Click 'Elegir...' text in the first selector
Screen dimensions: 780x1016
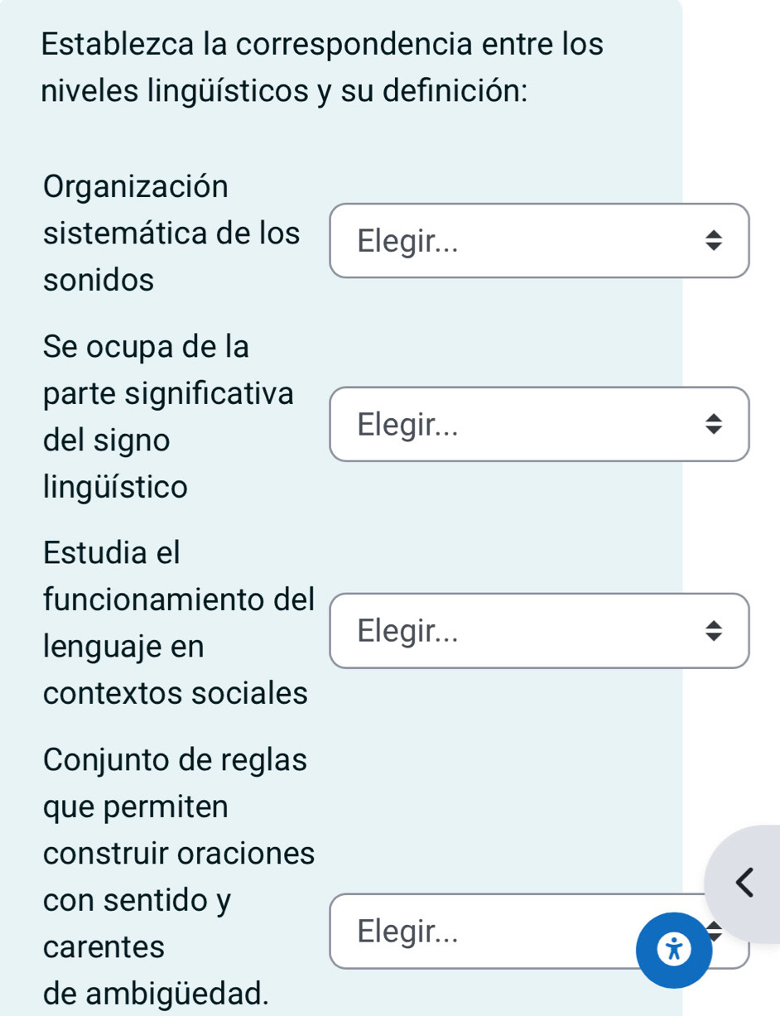pyautogui.click(x=407, y=242)
